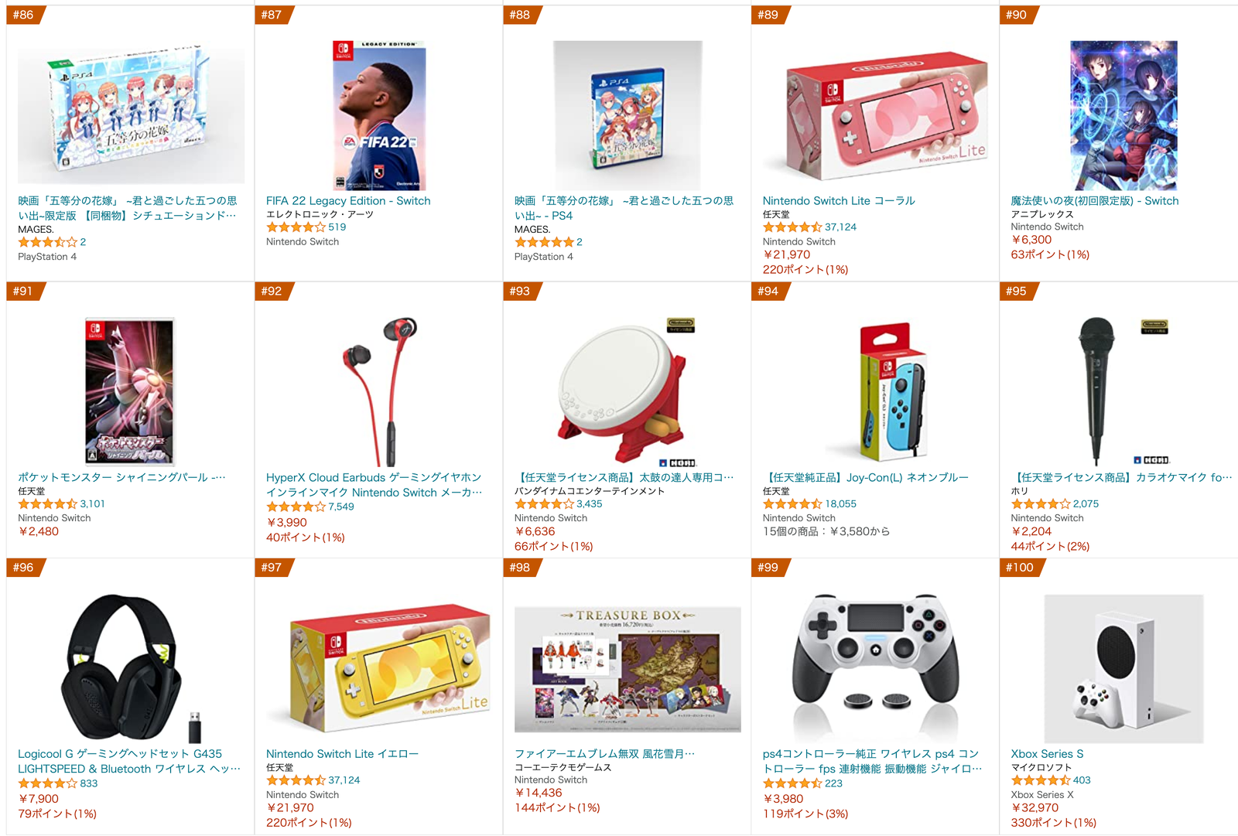Open the yellow Nintendo Switch Lite image
Viewport: 1238px width, 836px height.
point(379,668)
